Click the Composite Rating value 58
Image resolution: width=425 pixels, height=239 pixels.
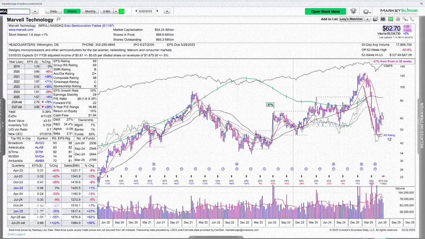94,78
